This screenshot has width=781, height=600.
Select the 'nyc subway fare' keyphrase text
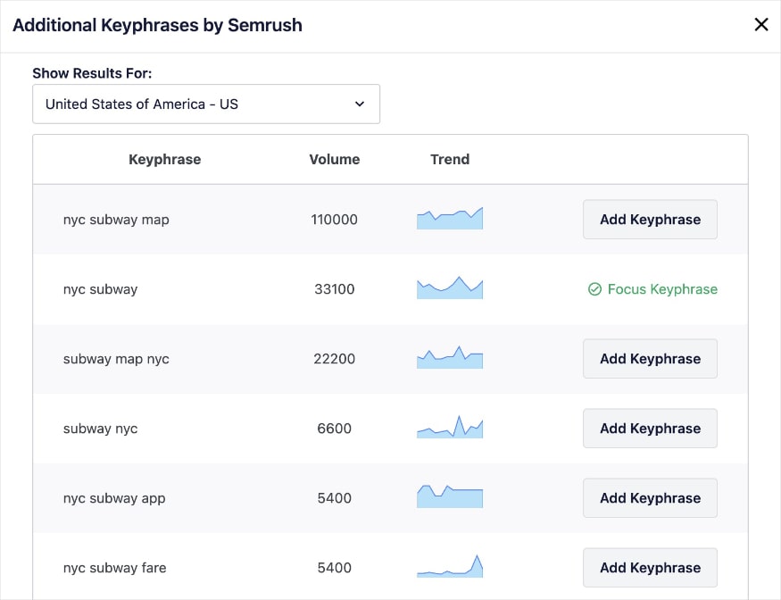114,568
